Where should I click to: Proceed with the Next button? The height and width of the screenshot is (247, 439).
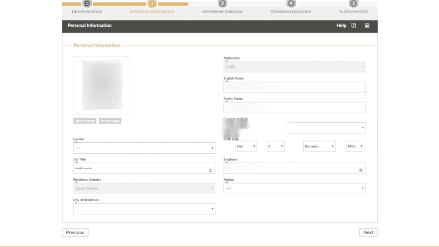pyautogui.click(x=368, y=232)
